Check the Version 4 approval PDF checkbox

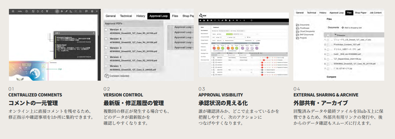click(106, 39)
